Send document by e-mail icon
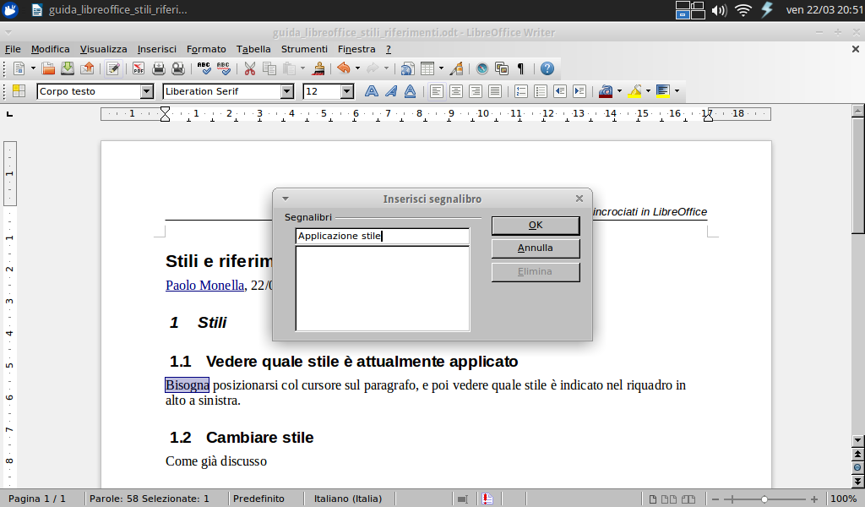 click(x=87, y=68)
